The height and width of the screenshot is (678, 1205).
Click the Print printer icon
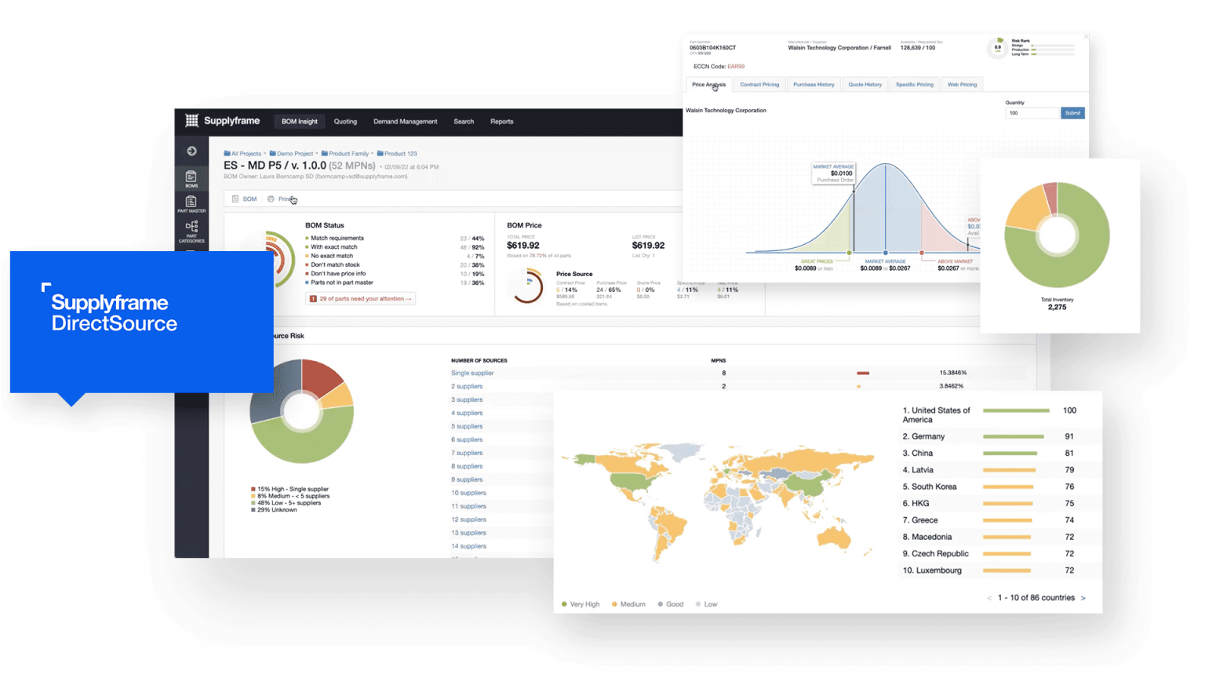(x=271, y=199)
